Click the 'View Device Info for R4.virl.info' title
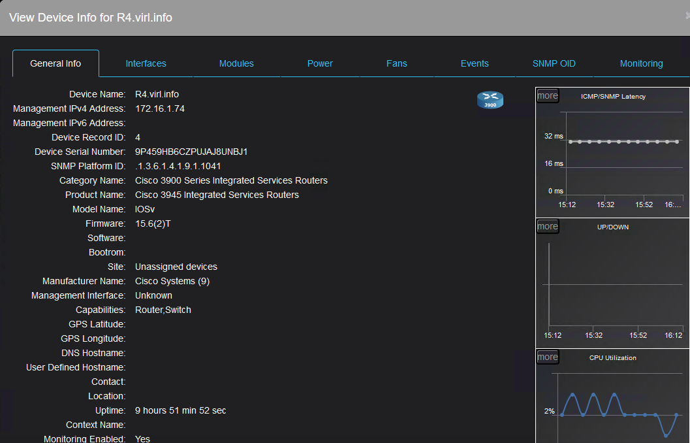 click(x=91, y=18)
